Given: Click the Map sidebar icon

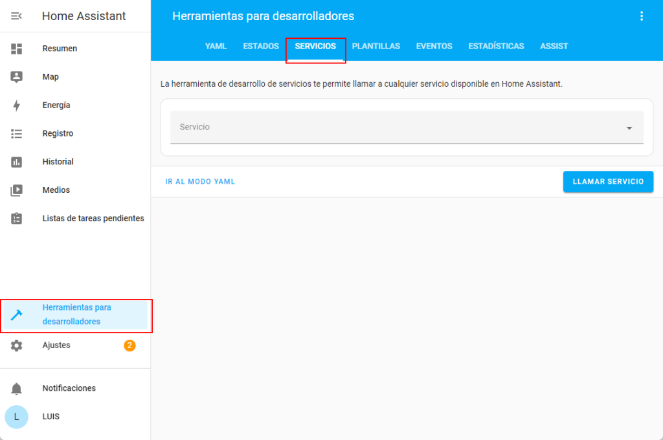Looking at the screenshot, I should (x=17, y=77).
